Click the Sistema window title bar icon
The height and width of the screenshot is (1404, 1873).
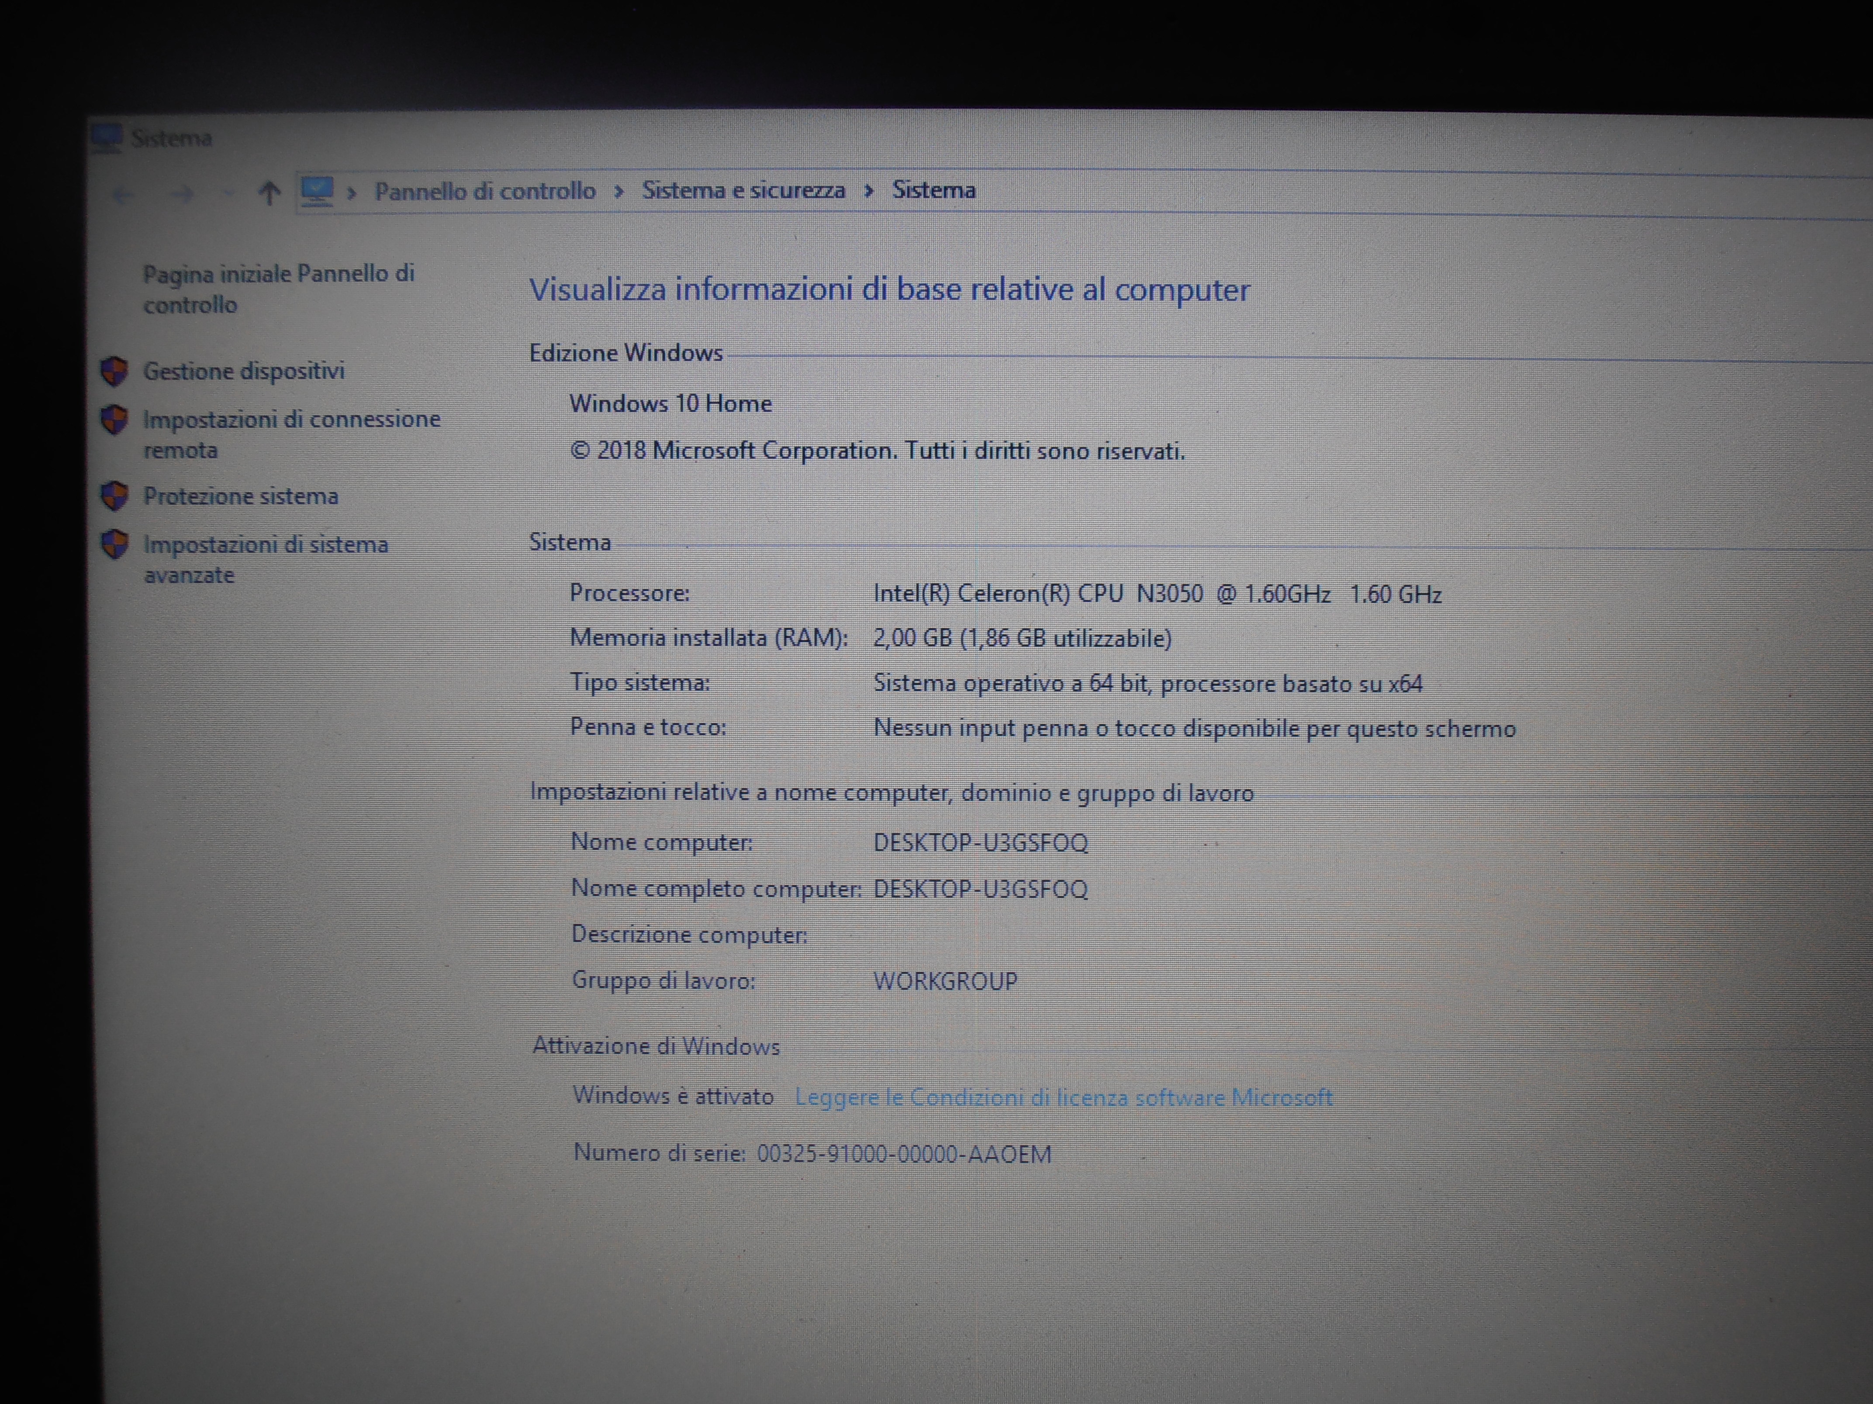coord(107,137)
